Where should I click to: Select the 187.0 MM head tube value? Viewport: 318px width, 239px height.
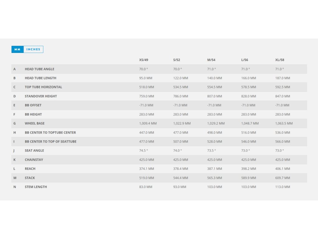pos(283,78)
